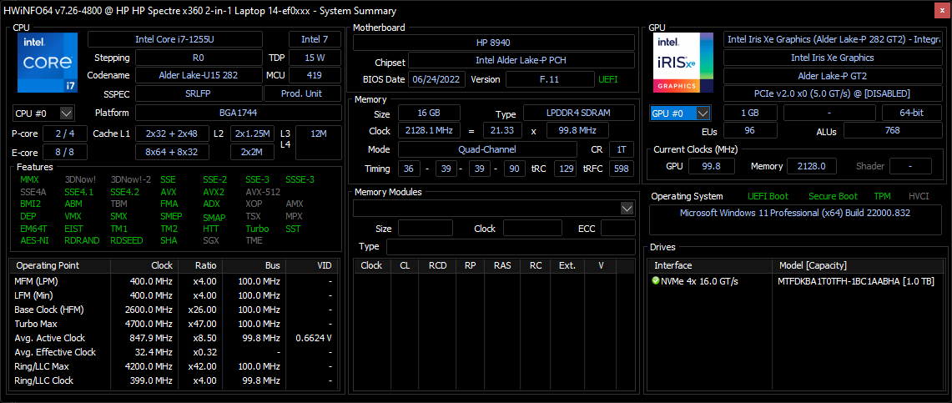The width and height of the screenshot is (952, 403).
Task: Click the Quad-Channel memory mode field
Action: pyautogui.click(x=487, y=149)
